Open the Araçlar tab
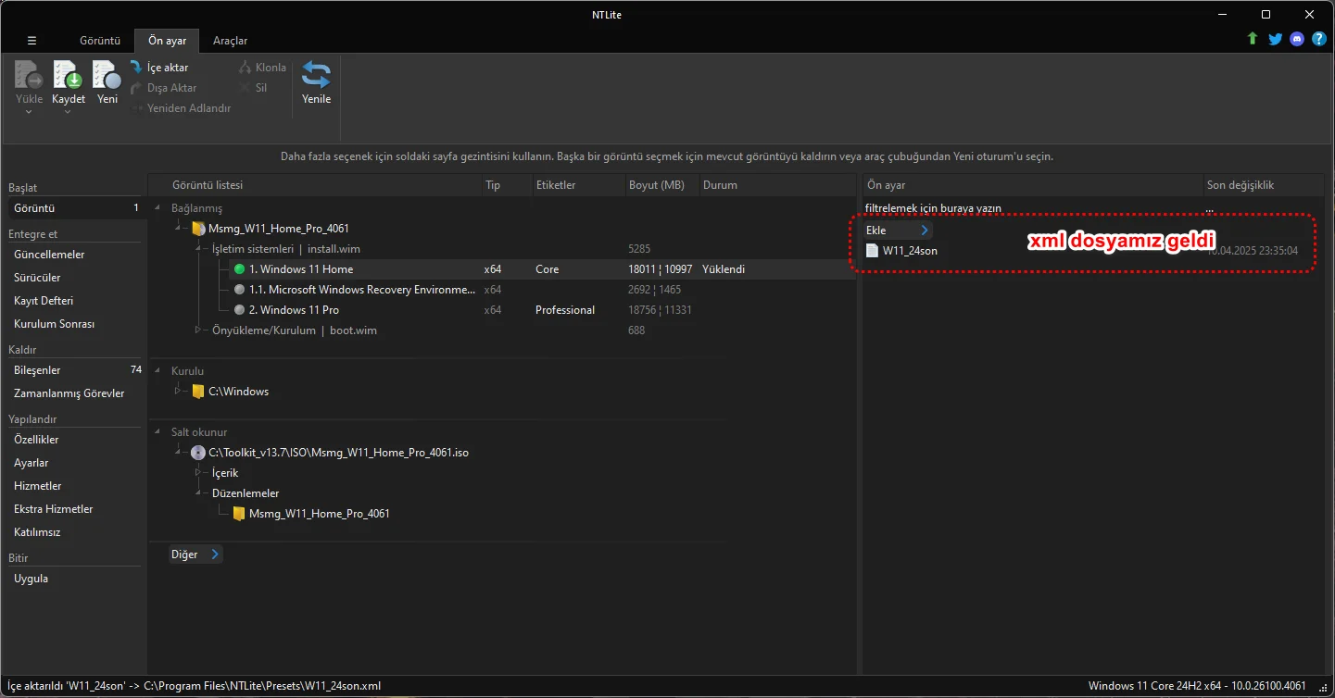 coord(230,41)
